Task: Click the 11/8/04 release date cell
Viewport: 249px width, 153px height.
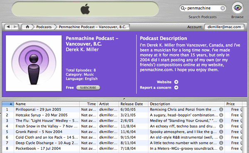Action: click(x=128, y=126)
